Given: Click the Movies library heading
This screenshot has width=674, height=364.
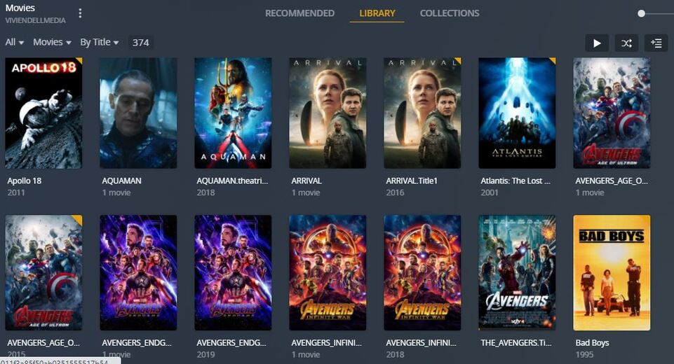Looking at the screenshot, I should (20, 8).
